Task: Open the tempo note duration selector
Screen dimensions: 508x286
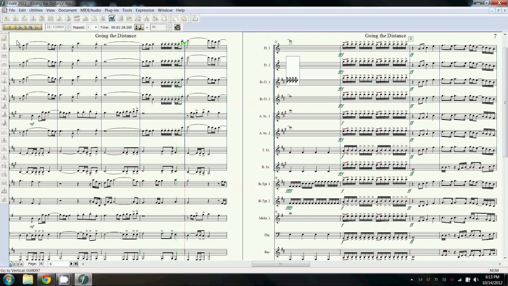Action: coord(139,27)
